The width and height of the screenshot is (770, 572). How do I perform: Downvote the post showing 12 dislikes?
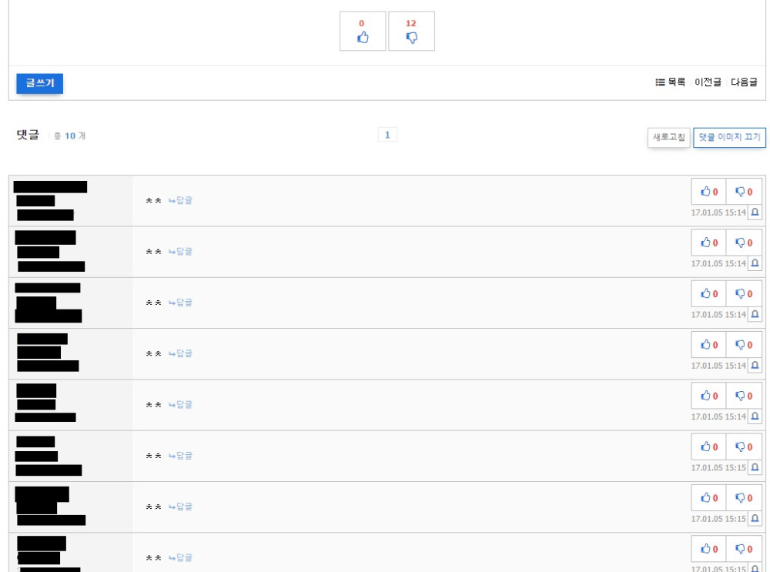(x=411, y=31)
